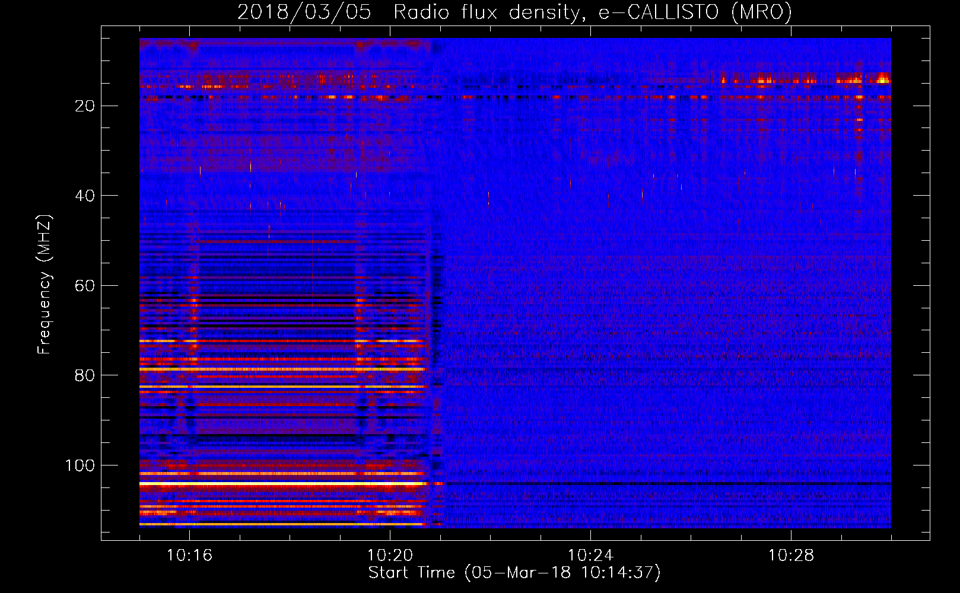960x593 pixels.
Task: Click the 100 MHz frequency tick label
Action: (x=80, y=466)
